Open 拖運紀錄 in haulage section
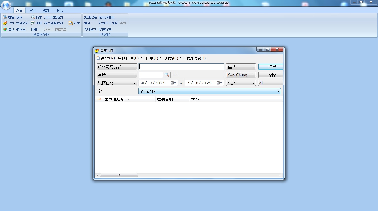The width and height of the screenshot is (378, 211). 90,17
